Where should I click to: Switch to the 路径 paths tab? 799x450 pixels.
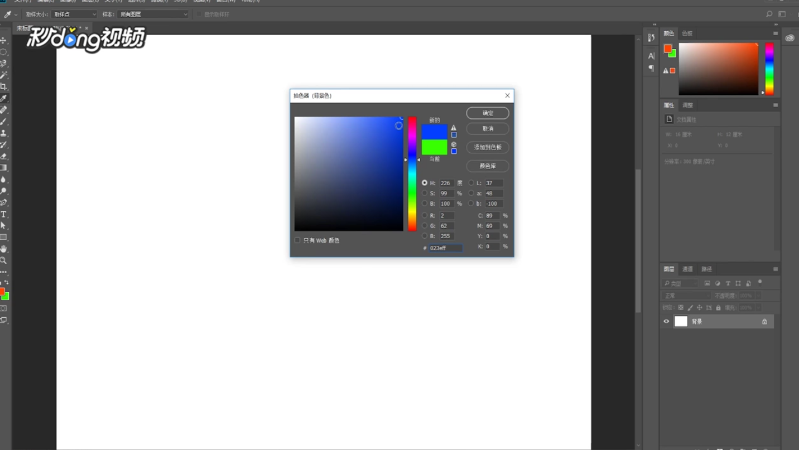[x=706, y=269]
